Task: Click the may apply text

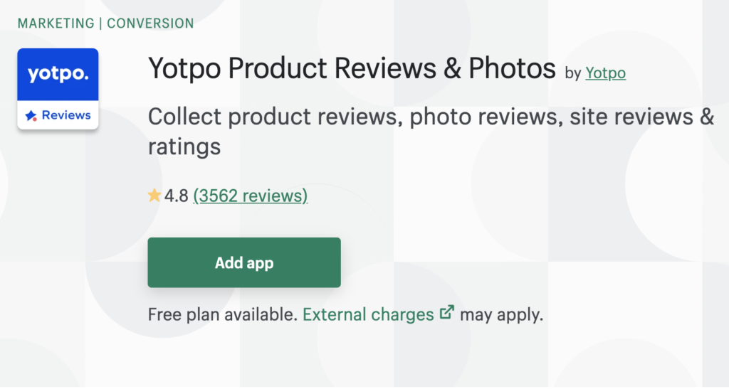Action: pyautogui.click(x=501, y=314)
